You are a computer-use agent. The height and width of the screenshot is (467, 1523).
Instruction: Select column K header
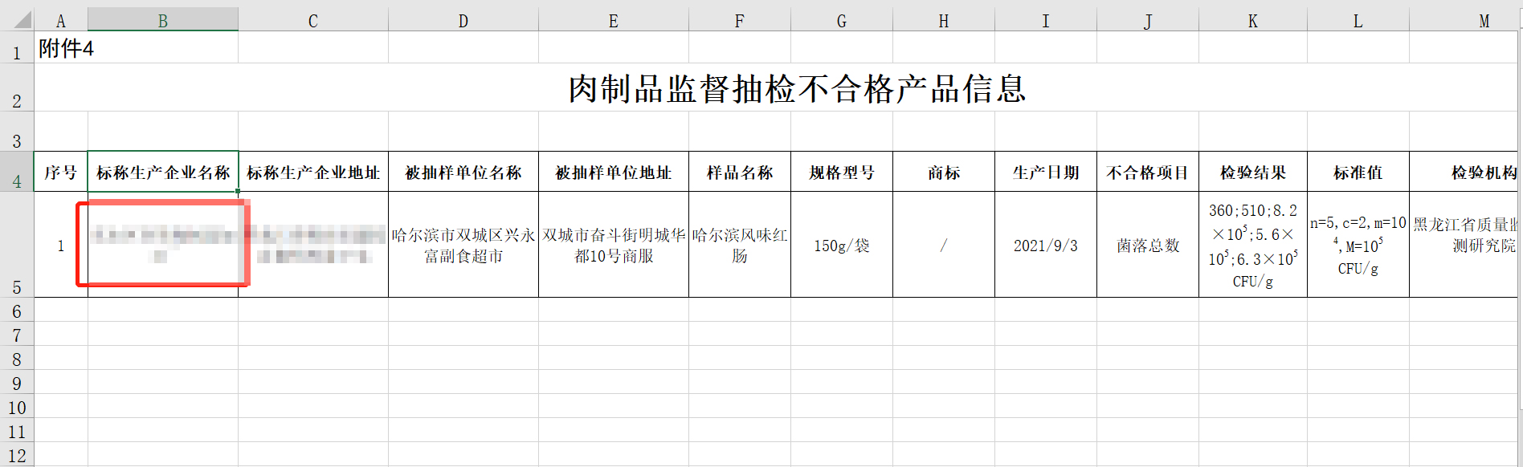pos(1252,21)
